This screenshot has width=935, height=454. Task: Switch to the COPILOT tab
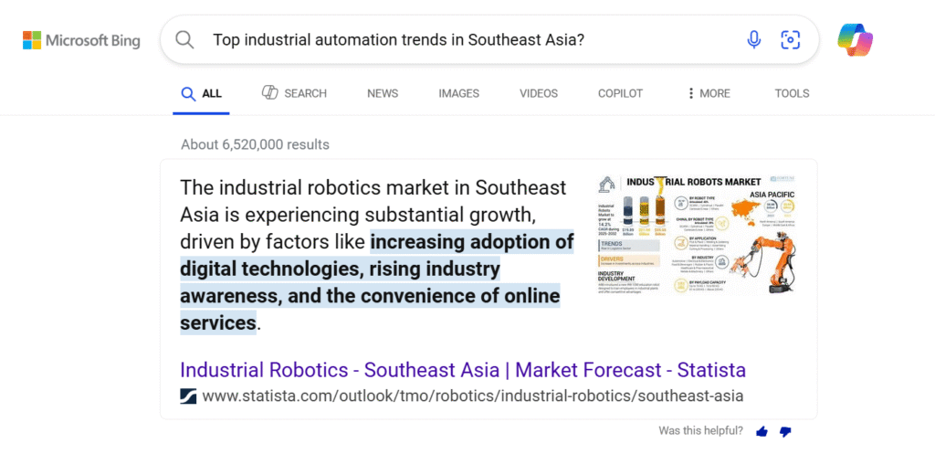(620, 94)
